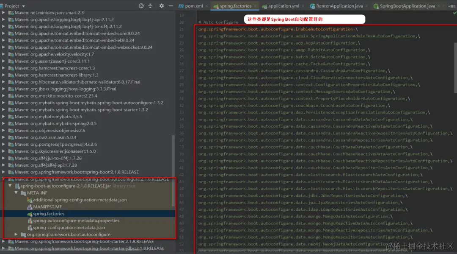Click the JdbcRepositoriesAutoConfiguration line
Viewport: 457px width, 254px height.
[x=303, y=195]
